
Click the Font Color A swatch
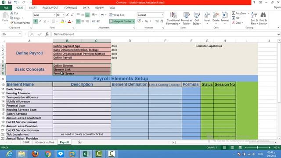point(69,22)
